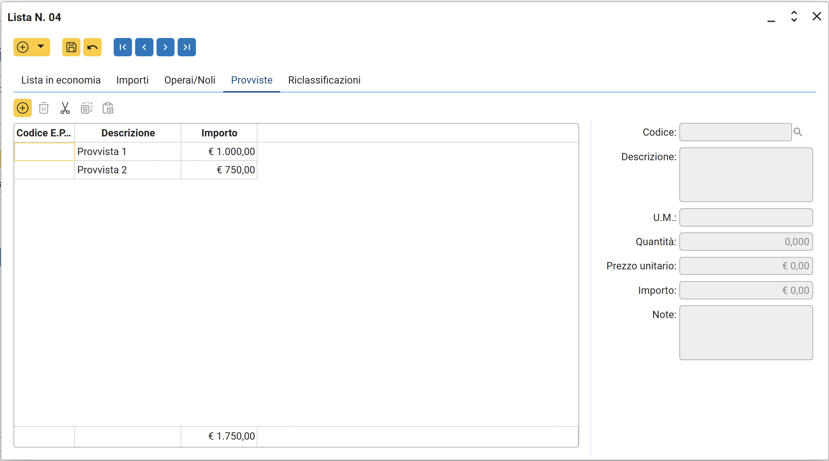
Task: Click the trash delete icon
Action: click(x=44, y=108)
